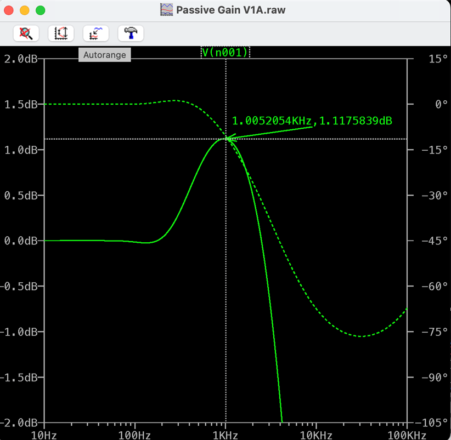Click the -75° phase axis label
Image resolution: width=451 pixels, height=440 pixels.
tap(435, 332)
